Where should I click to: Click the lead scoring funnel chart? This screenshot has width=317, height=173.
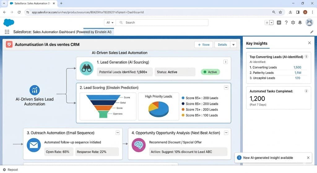tap(103, 106)
